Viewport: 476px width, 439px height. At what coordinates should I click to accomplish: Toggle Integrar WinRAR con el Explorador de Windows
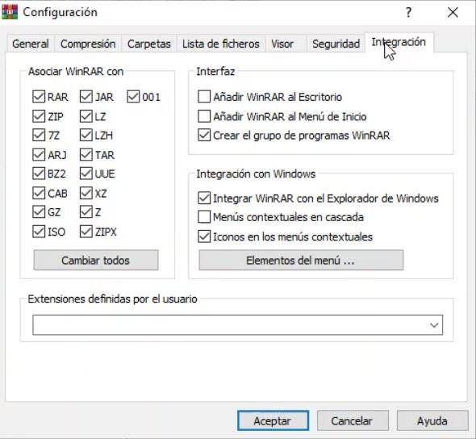pos(204,198)
